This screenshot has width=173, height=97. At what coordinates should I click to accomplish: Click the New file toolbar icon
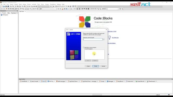(x=2, y=6)
